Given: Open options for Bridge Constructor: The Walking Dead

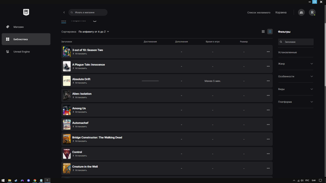Looking at the screenshot, I should click(268, 139).
